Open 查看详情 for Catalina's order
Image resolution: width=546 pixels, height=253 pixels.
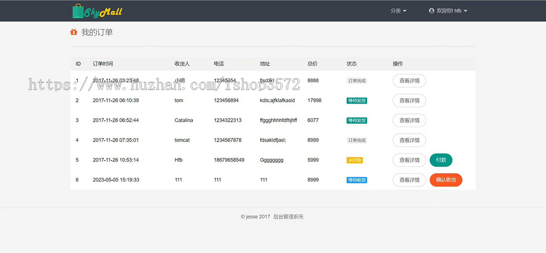click(409, 120)
